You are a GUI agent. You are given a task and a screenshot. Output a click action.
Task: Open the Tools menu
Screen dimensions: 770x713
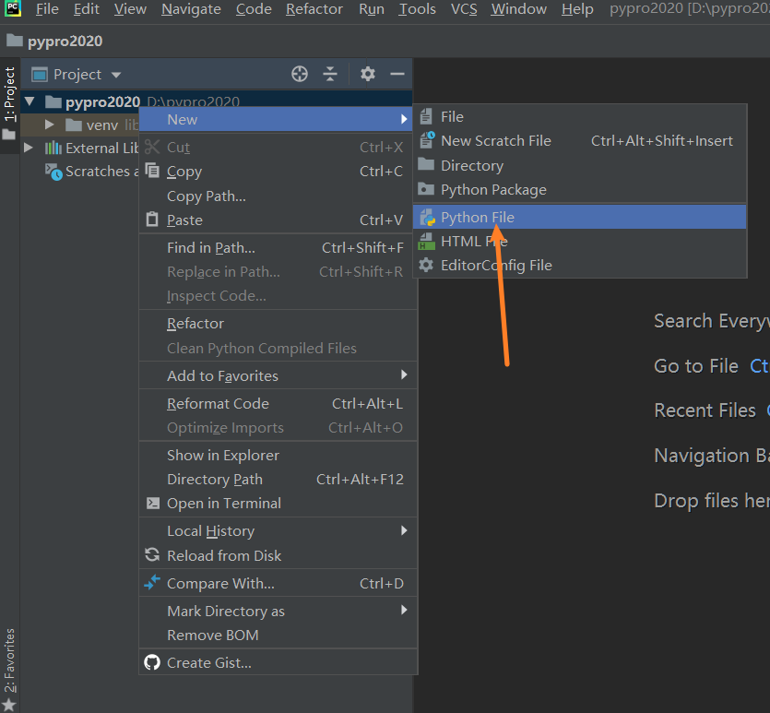click(417, 9)
